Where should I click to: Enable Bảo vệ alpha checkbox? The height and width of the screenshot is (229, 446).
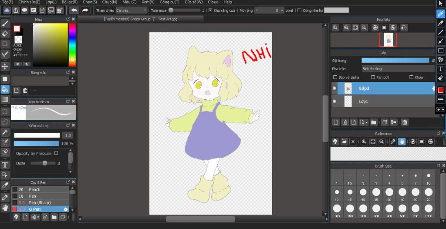point(335,77)
